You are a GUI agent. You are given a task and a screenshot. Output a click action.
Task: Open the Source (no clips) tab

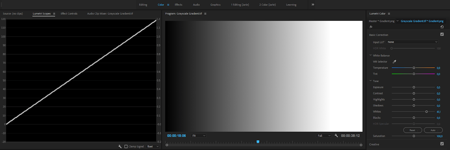click(x=13, y=14)
